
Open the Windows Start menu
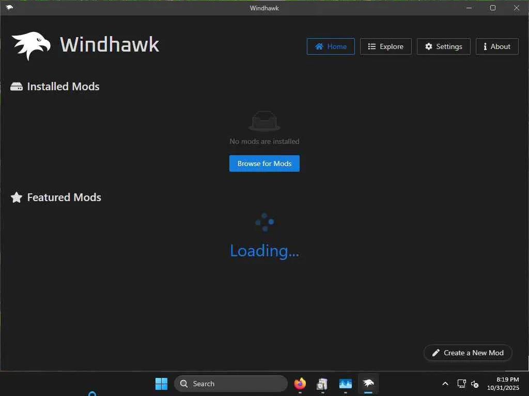coord(161,384)
